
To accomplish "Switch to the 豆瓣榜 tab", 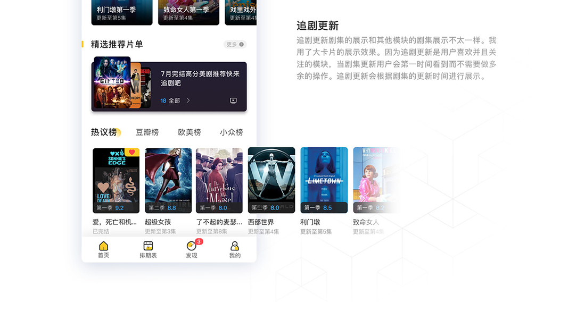I will 147,132.
